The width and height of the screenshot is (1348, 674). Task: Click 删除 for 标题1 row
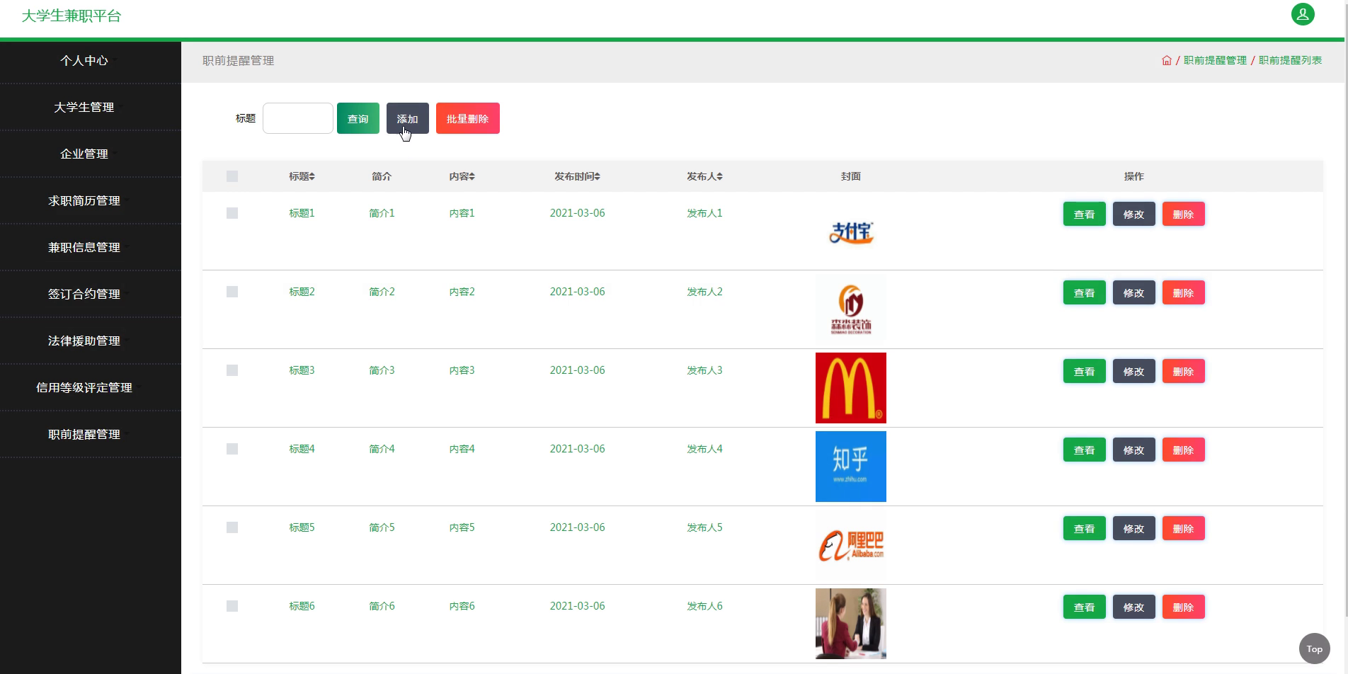point(1184,215)
